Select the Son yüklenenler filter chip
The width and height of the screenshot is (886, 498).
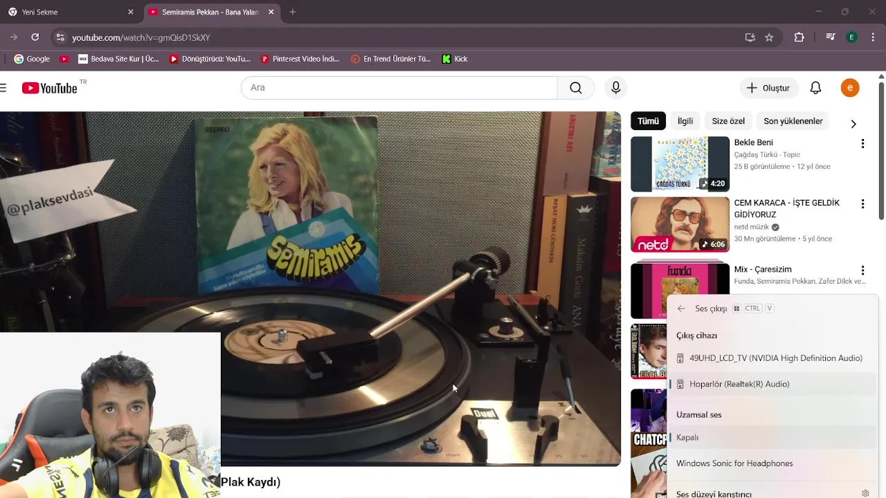click(793, 121)
